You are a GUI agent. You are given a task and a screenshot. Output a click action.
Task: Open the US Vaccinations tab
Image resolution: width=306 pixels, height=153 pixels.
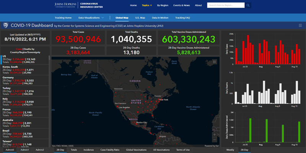pyautogui.click(x=161, y=150)
